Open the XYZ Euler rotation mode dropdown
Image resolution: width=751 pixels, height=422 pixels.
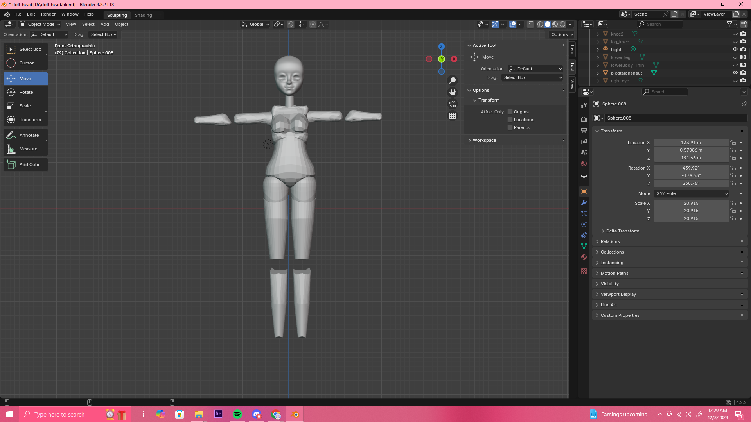pyautogui.click(x=692, y=193)
